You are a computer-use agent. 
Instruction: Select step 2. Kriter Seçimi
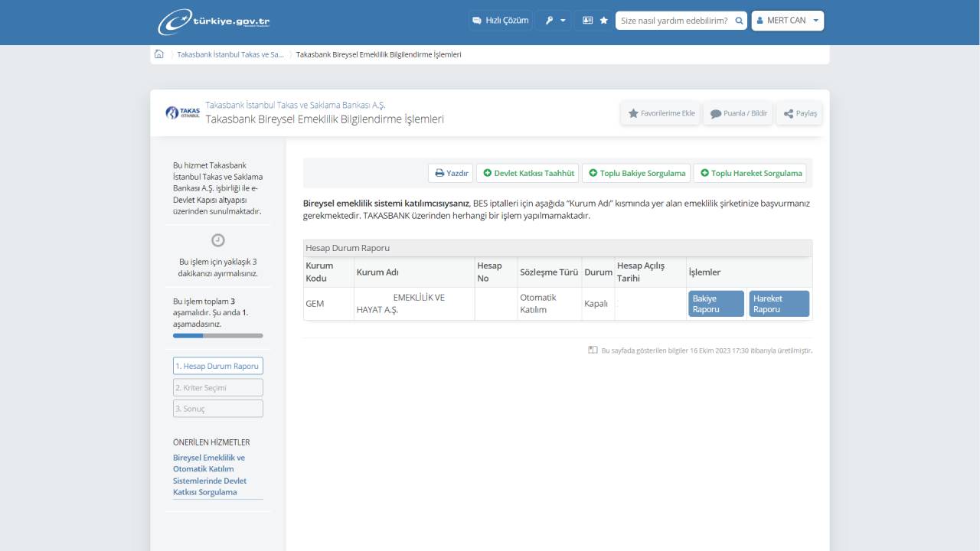point(218,387)
